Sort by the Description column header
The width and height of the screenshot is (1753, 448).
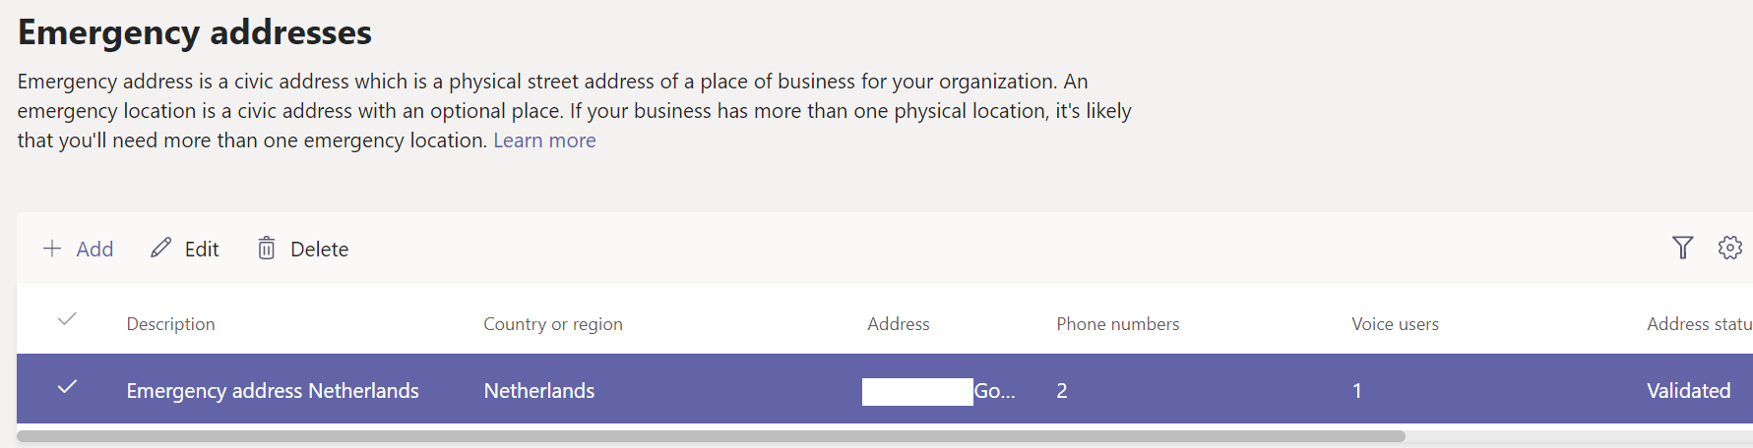tap(170, 324)
